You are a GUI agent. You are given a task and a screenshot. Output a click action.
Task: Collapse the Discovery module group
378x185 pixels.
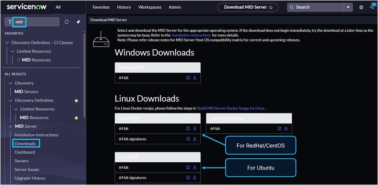pyautogui.click(x=10, y=83)
